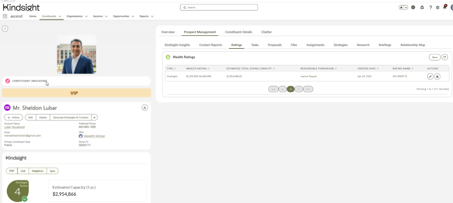The image size is (453, 203).
Task: Click the Kindsight Neighbors button
Action: pyautogui.click(x=38, y=171)
